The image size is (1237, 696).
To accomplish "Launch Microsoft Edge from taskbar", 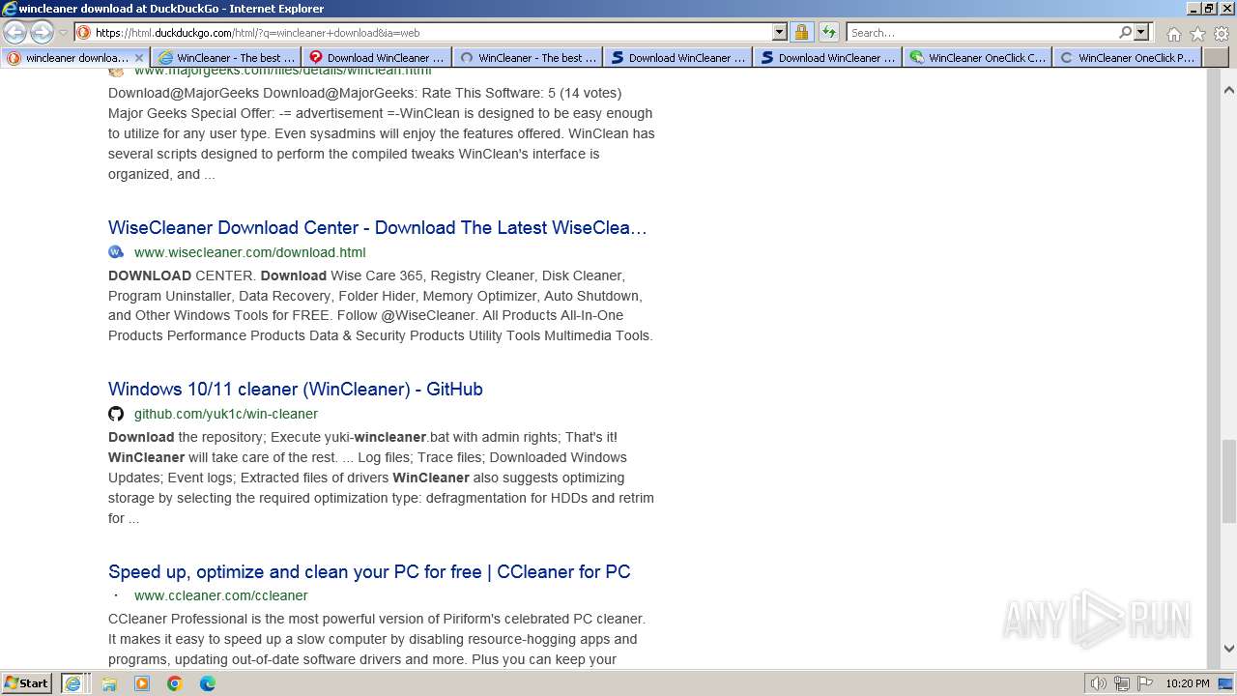I will click(208, 683).
